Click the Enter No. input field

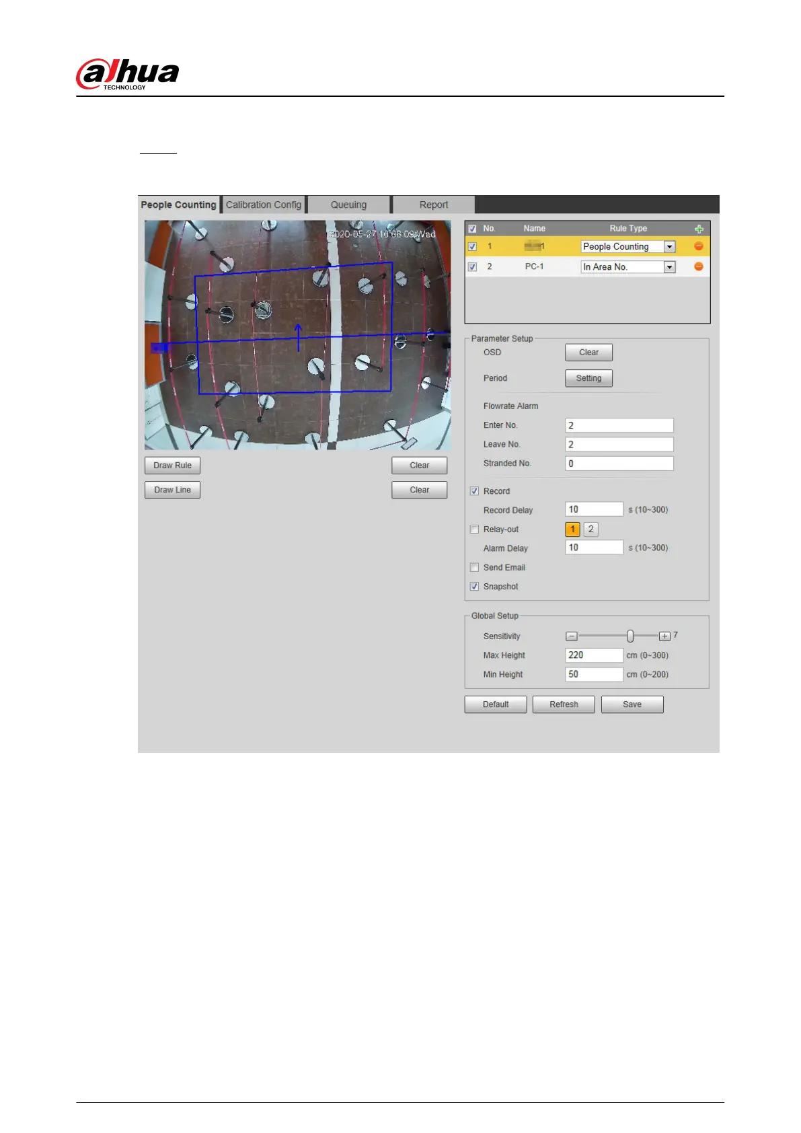[x=619, y=425]
